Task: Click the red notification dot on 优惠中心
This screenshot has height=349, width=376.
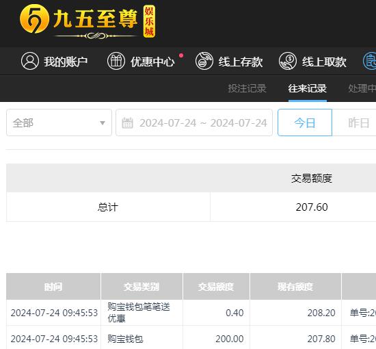Action: [181, 55]
